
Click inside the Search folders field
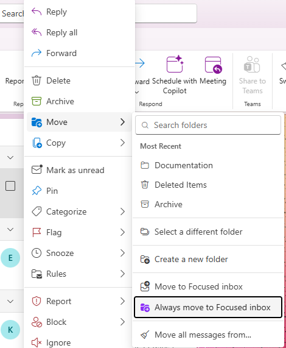[x=208, y=125]
